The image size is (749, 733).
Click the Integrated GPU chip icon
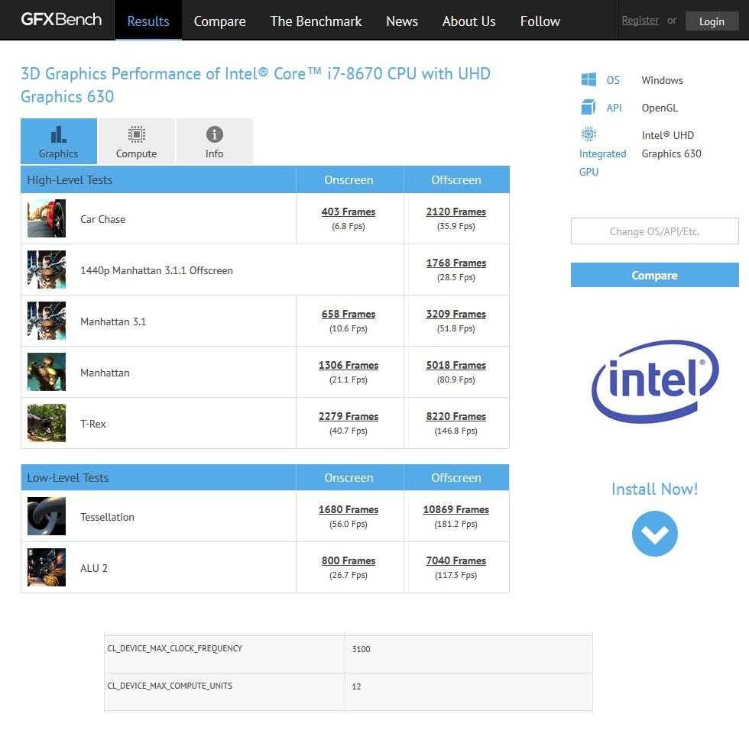588,134
